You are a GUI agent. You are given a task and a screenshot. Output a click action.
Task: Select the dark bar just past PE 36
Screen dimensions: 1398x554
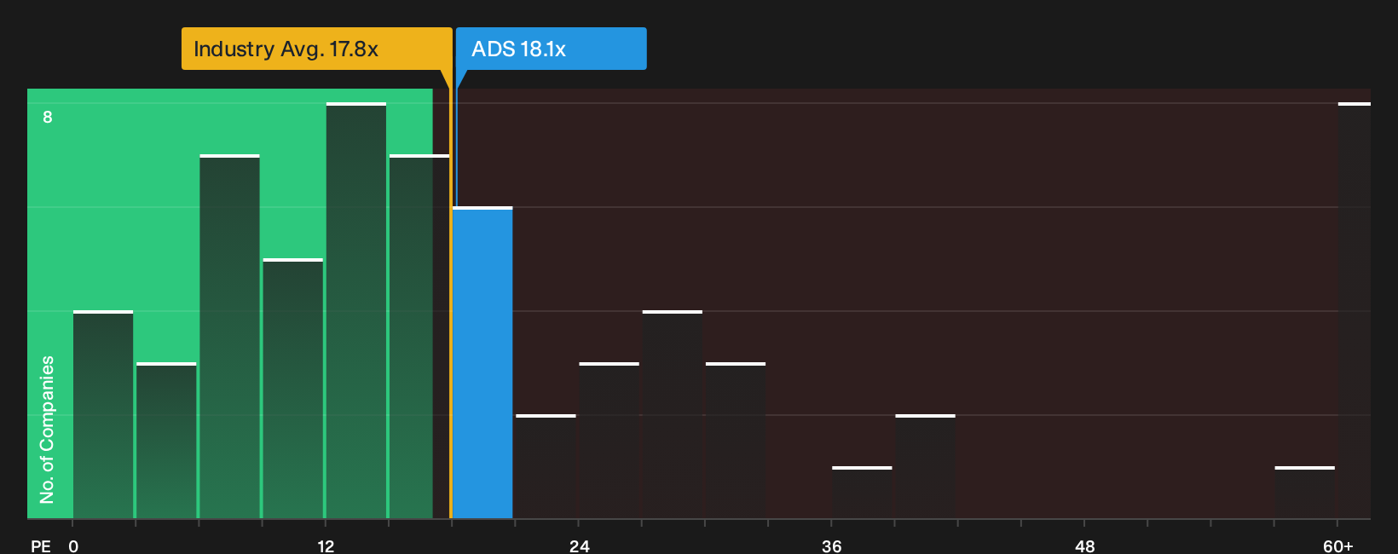862,493
